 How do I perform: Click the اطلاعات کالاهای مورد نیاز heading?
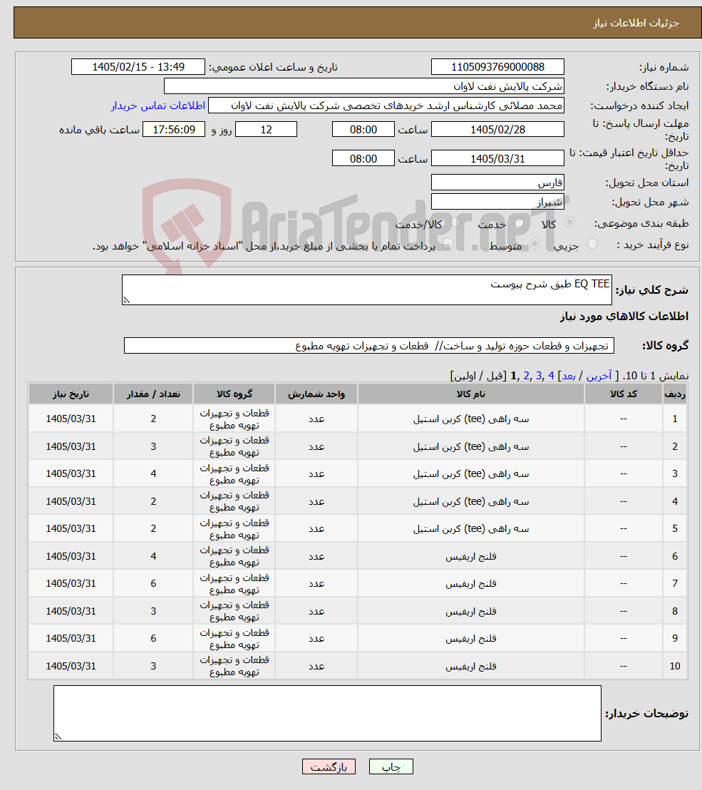click(x=624, y=316)
